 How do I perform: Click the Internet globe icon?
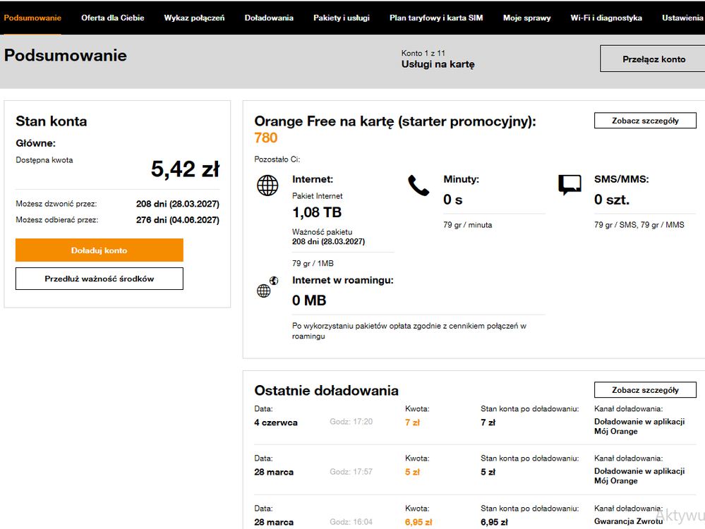[x=267, y=186]
